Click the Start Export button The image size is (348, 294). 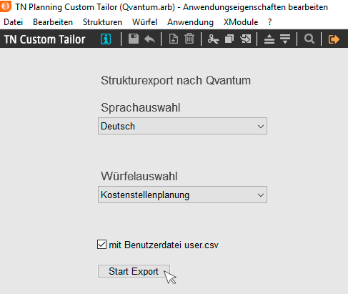134,271
